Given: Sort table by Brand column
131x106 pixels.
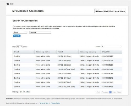Looking at the screenshot, I should 23,52.
